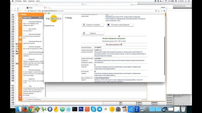The image size is (202, 113).
Task: Click the 0.01566407 current balance value
Action: pos(98,47)
